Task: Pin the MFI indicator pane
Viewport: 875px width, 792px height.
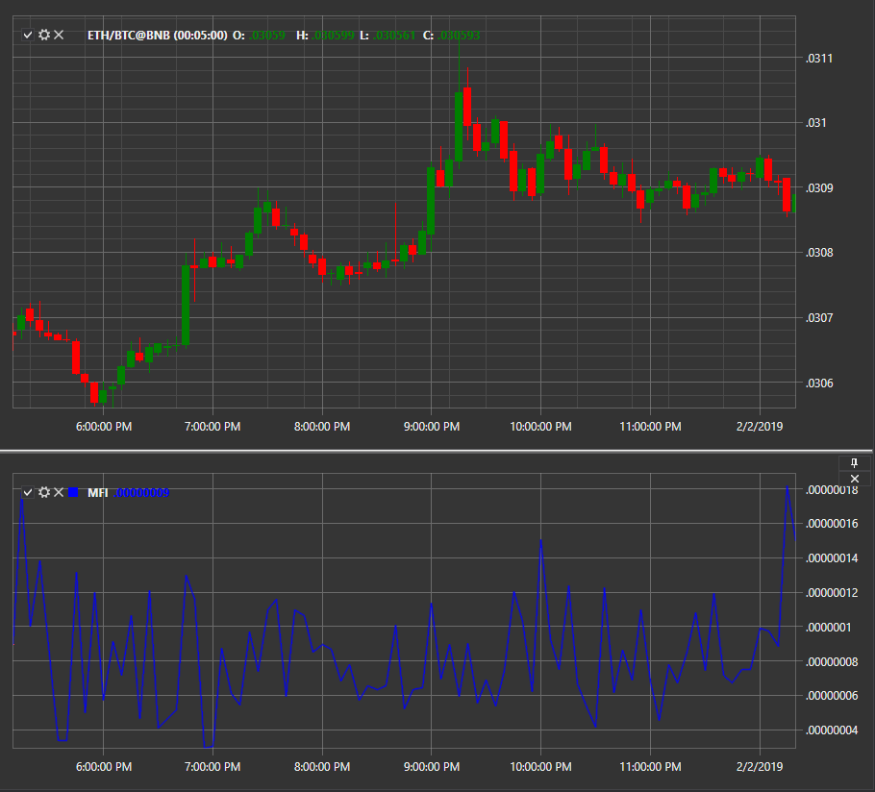Action: [x=854, y=463]
